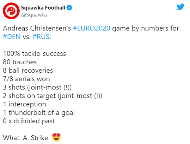Click '1 thunderbolt of a goal' text
This screenshot has width=190, height=144.
pos(39,112)
